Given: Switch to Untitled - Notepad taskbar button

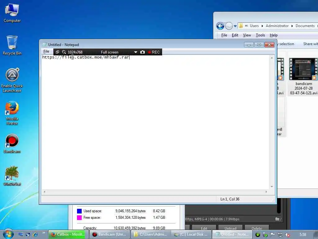Looking at the screenshot, I should [x=232, y=234].
